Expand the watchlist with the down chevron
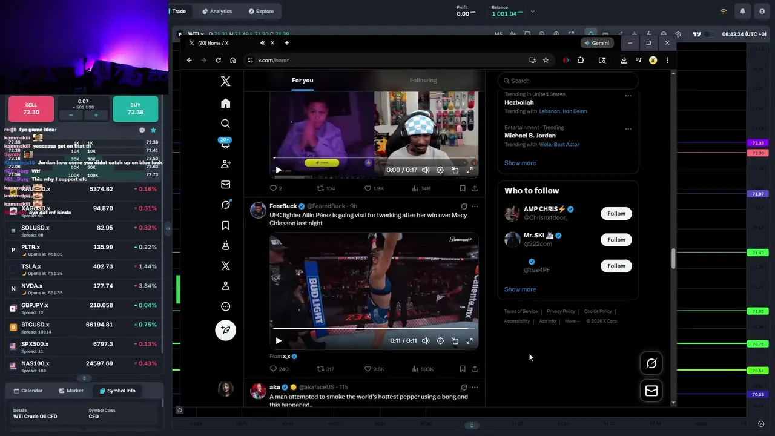Image resolution: width=775 pixels, height=436 pixels. tap(84, 378)
